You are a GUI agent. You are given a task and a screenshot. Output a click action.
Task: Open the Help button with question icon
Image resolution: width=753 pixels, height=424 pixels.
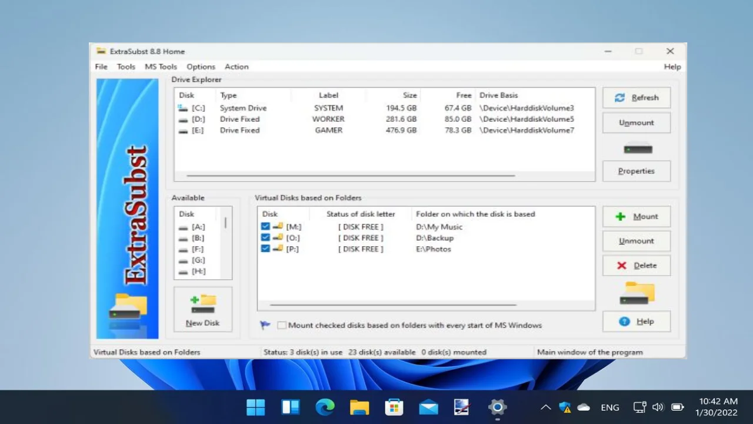tap(637, 322)
